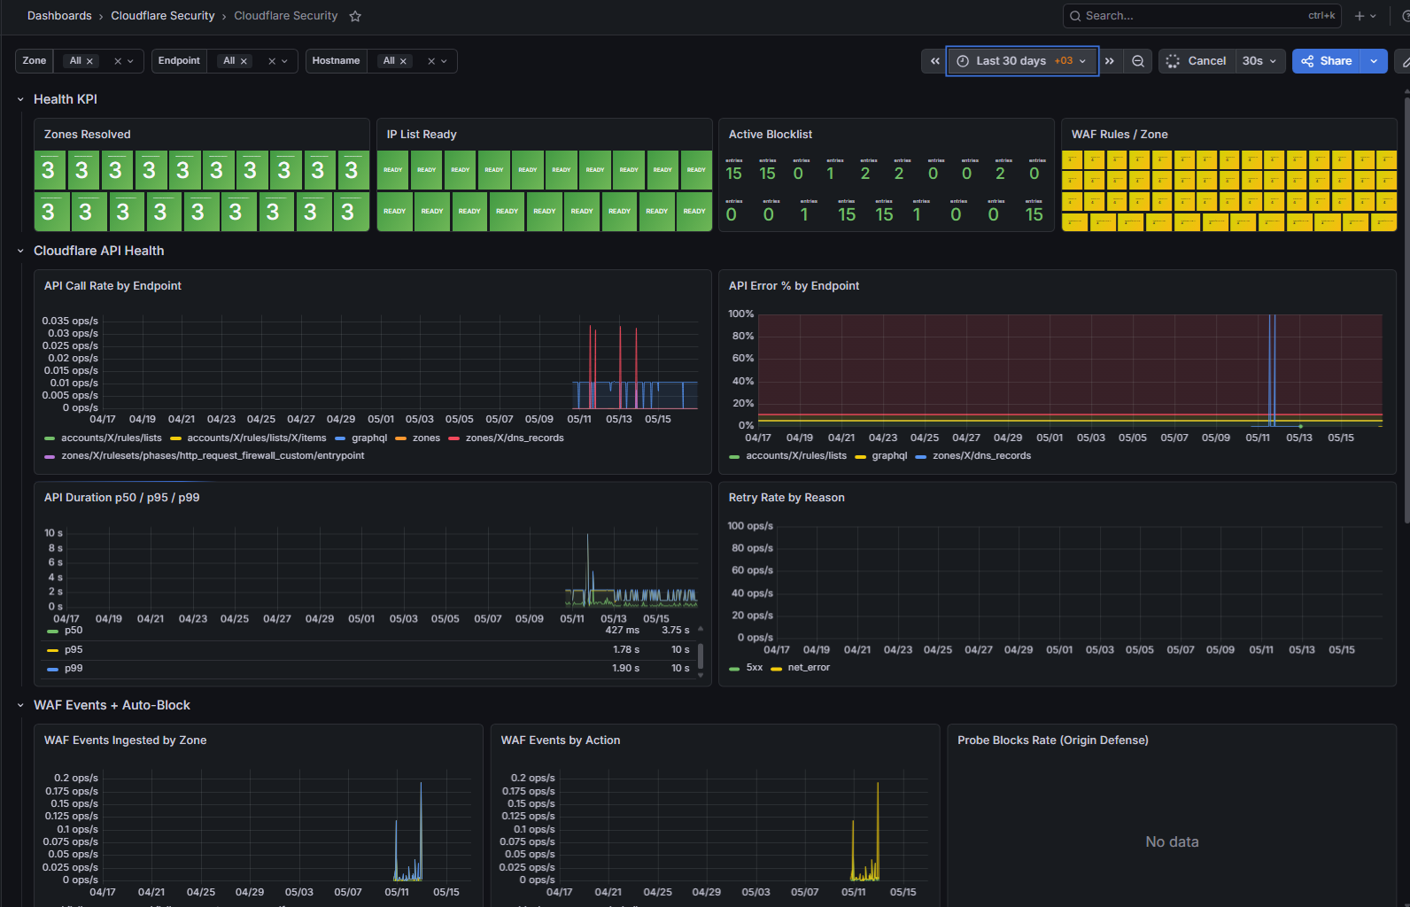This screenshot has width=1410, height=907.
Task: Open the WAF Rules / Zone panel title
Action: 1119,135
